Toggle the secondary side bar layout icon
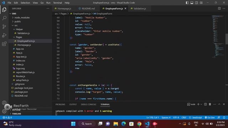Screen dimensions: 228x128 tap(196, 3)
